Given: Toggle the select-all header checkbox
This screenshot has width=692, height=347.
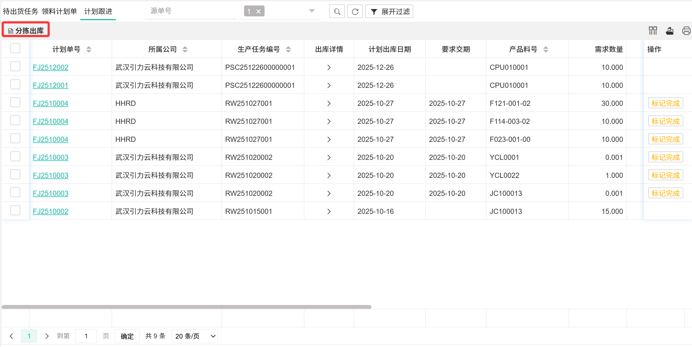Looking at the screenshot, I should 15,49.
